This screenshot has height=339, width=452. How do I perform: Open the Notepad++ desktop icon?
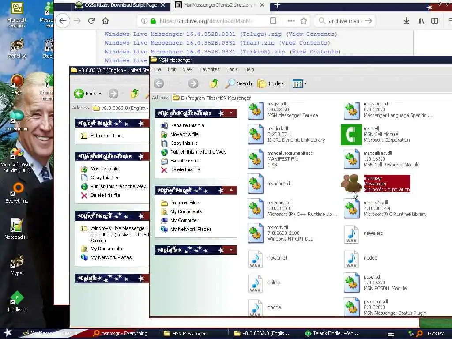17,229
